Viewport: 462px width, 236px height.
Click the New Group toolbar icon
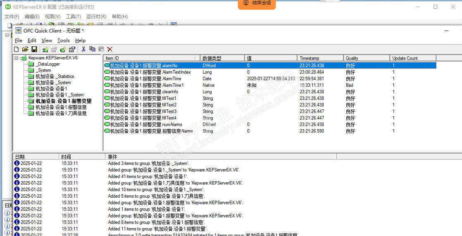click(55, 49)
